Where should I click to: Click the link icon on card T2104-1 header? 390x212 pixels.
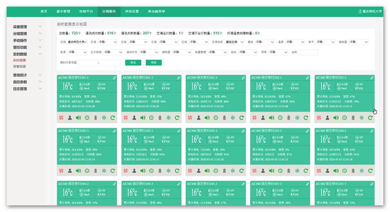(372, 131)
